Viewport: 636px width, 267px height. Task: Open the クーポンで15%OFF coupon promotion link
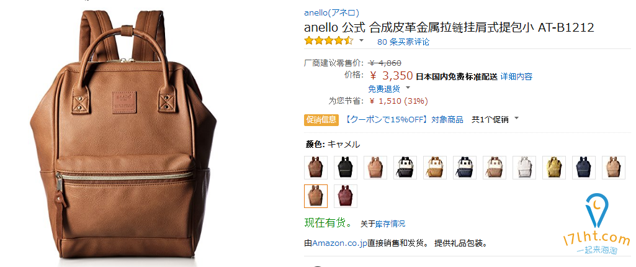click(x=403, y=119)
